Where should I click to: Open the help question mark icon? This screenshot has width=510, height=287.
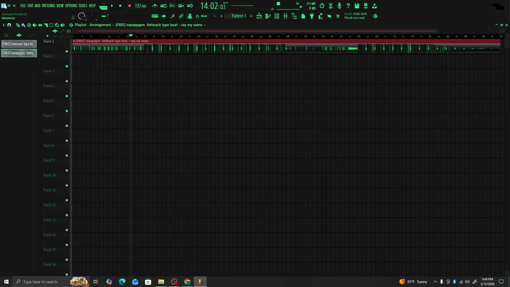(348, 6)
